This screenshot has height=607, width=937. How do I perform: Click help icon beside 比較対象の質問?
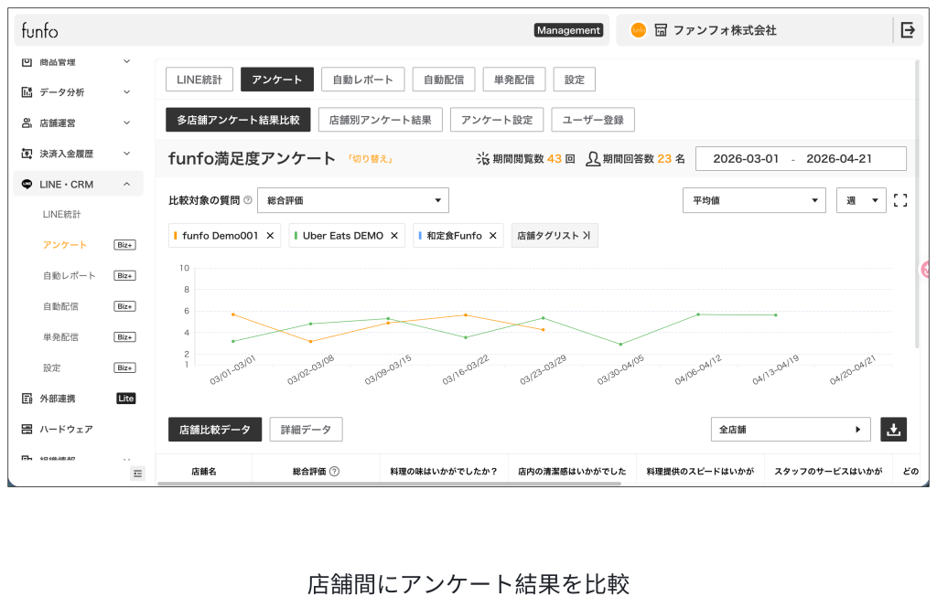(248, 200)
